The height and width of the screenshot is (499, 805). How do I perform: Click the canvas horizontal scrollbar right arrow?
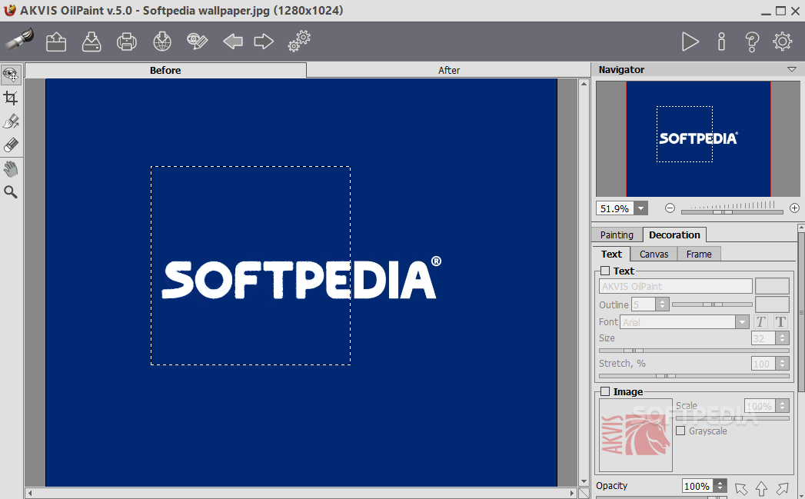pos(573,493)
